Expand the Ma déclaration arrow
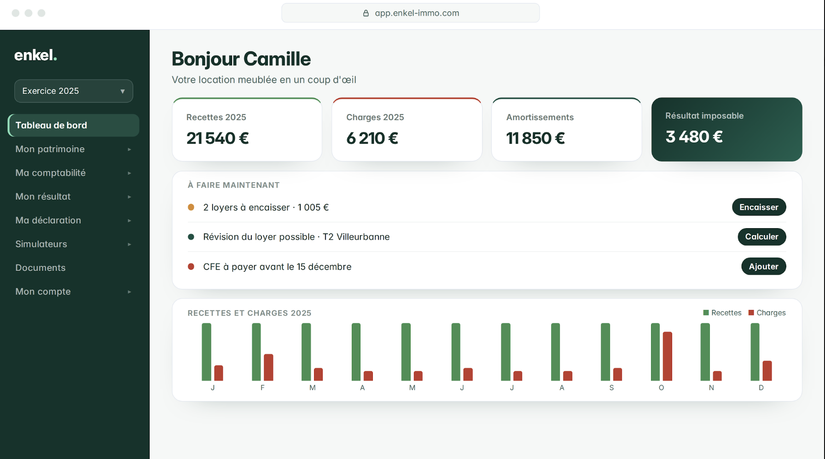The image size is (825, 459). pyautogui.click(x=129, y=221)
